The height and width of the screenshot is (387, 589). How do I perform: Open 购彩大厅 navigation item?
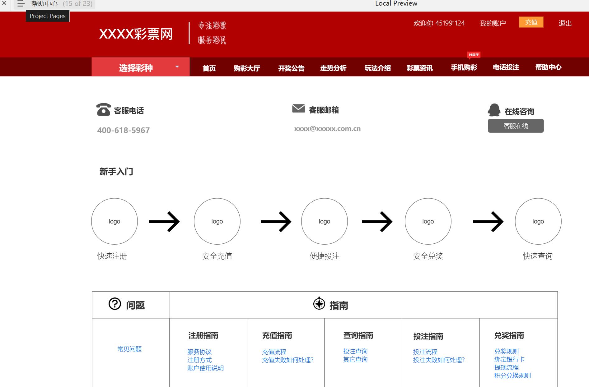coord(247,68)
